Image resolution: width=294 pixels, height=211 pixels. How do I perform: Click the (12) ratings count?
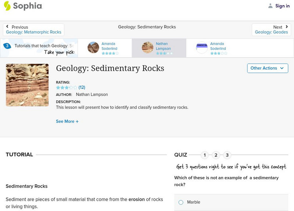tap(82, 88)
